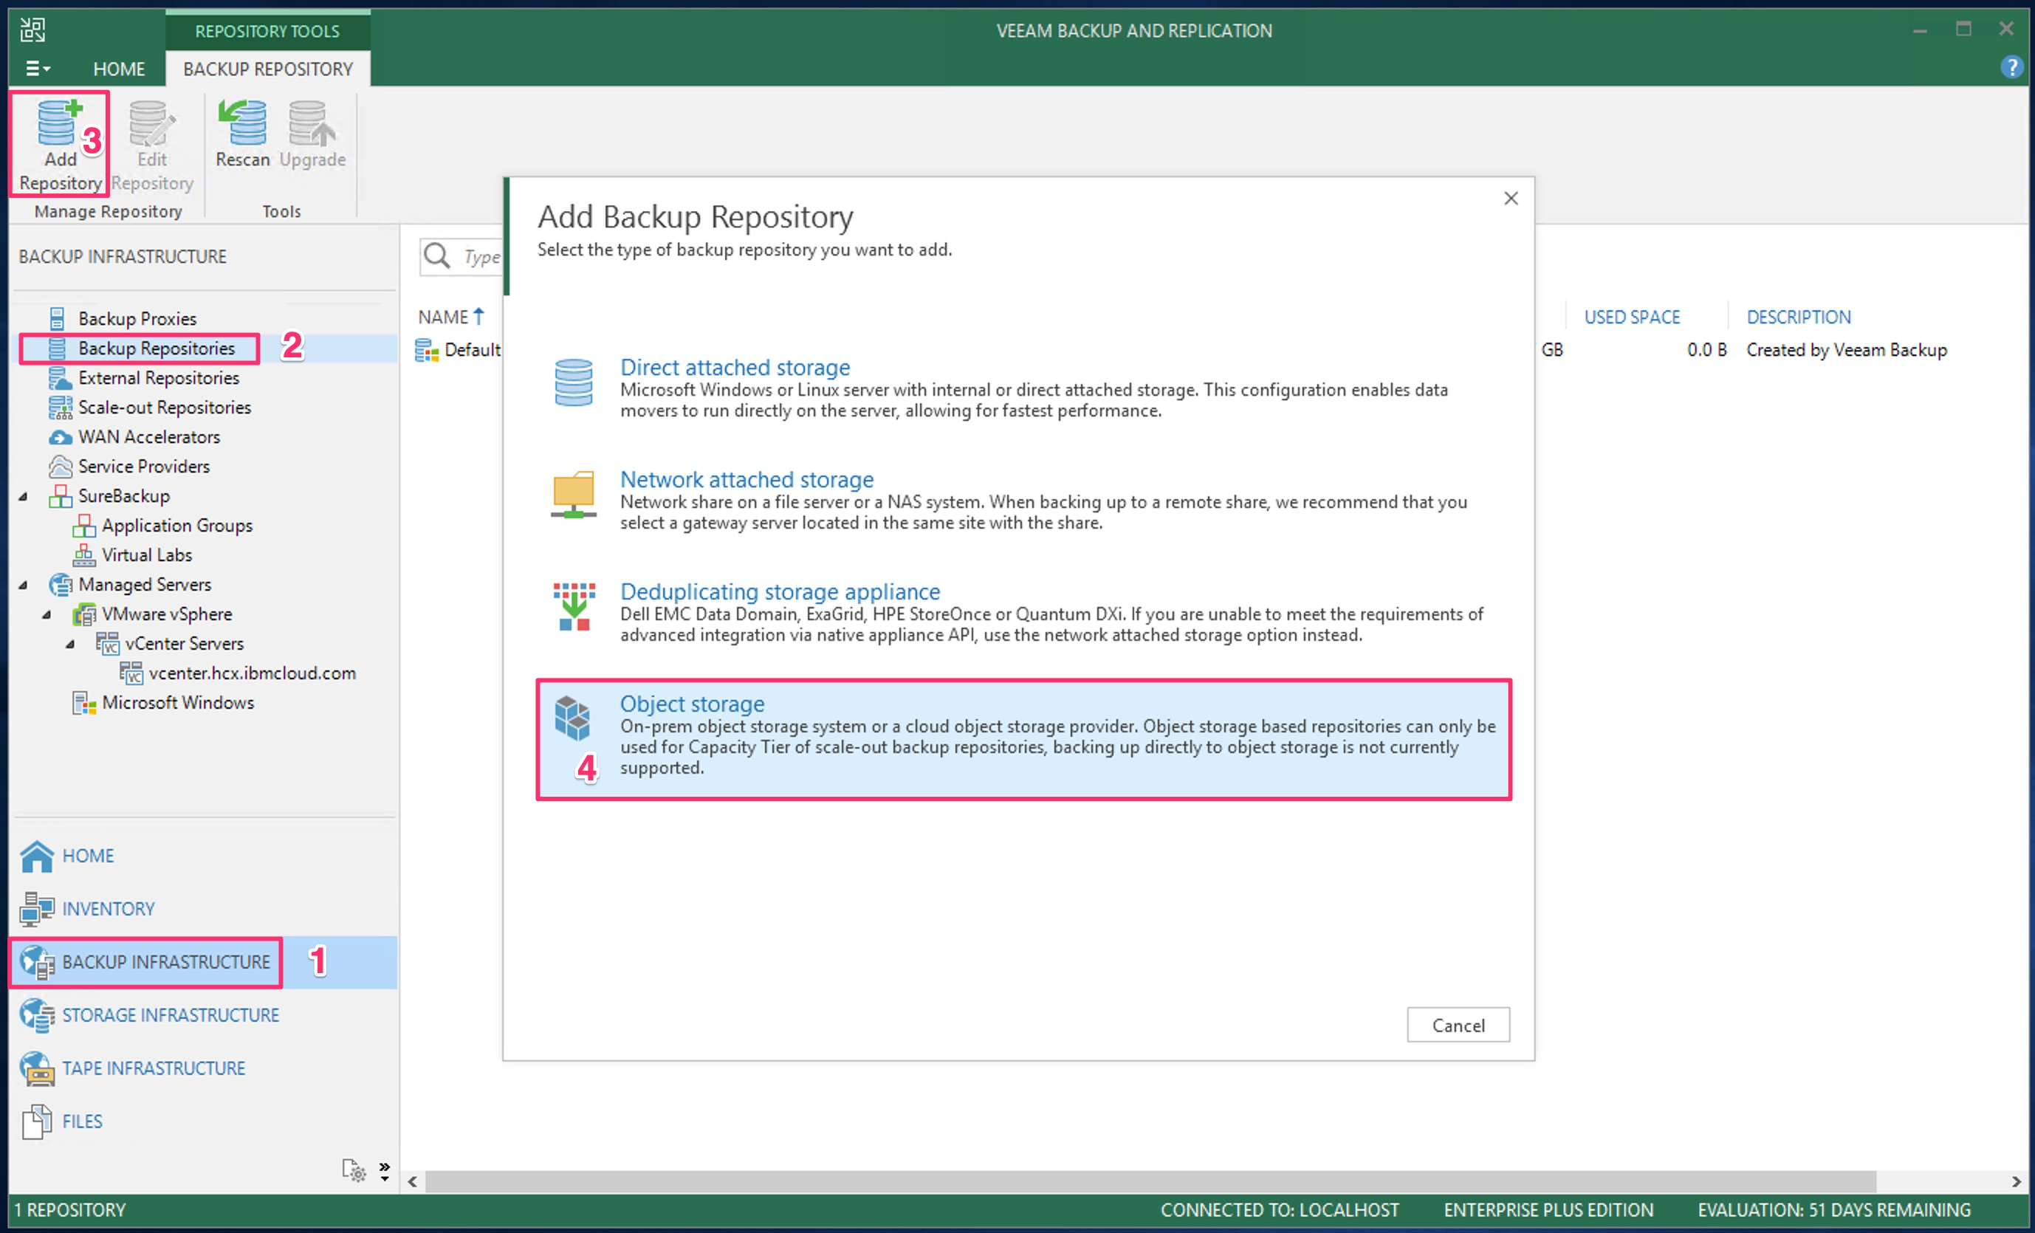Collapse the vCenter Servers node

point(71,643)
